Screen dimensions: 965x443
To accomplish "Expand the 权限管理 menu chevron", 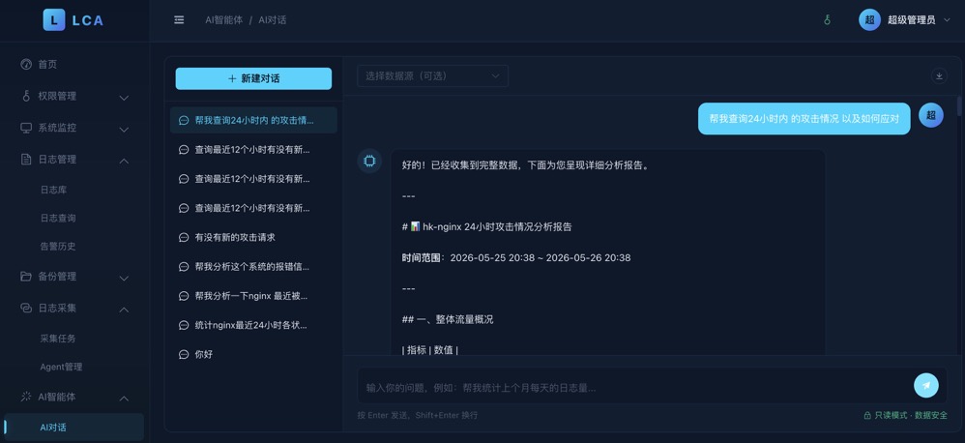I will (x=124, y=98).
